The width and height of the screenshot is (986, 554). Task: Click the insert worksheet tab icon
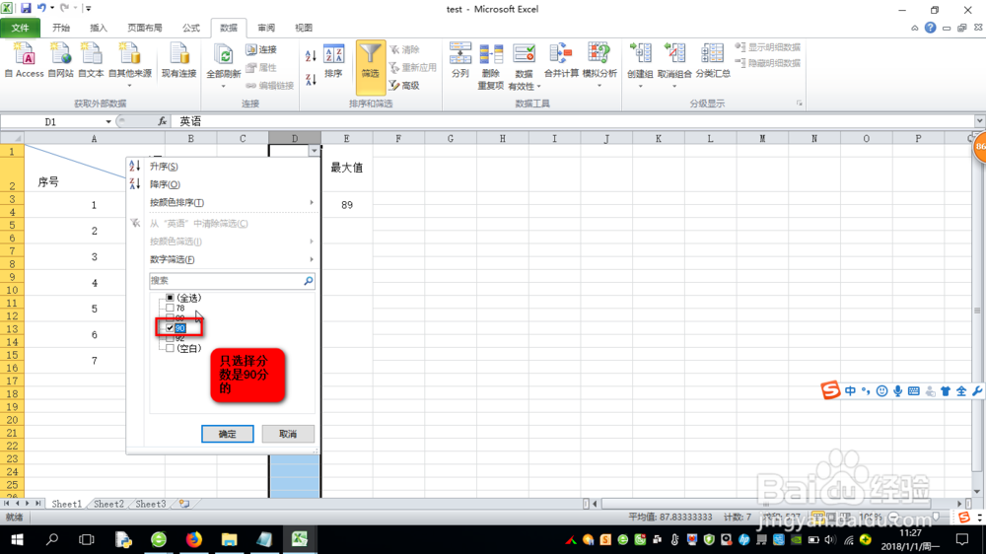[184, 504]
